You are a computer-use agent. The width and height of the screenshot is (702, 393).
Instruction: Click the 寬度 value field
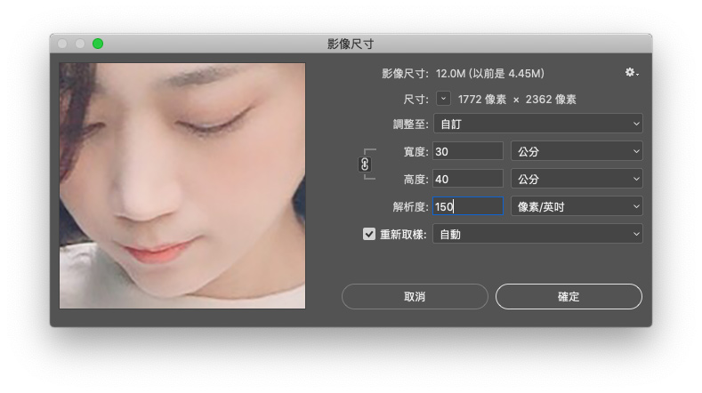point(467,151)
